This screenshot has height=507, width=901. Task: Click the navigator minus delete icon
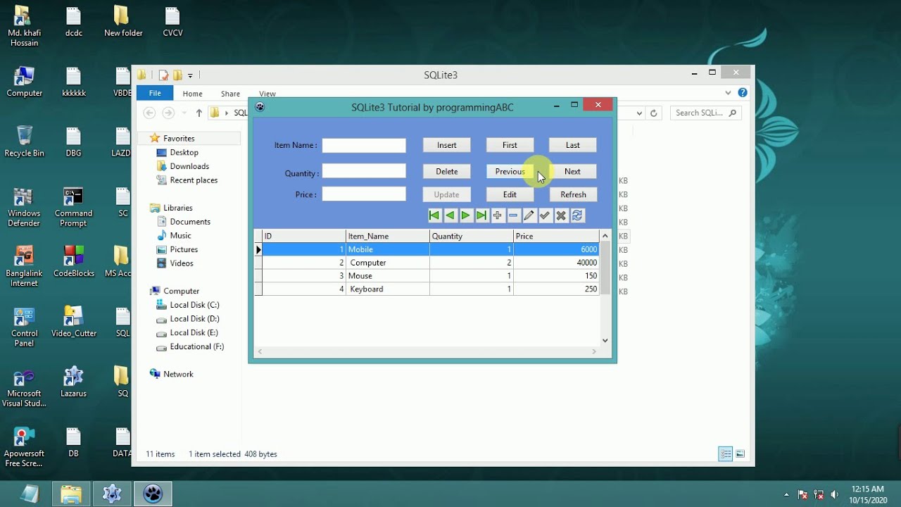513,215
